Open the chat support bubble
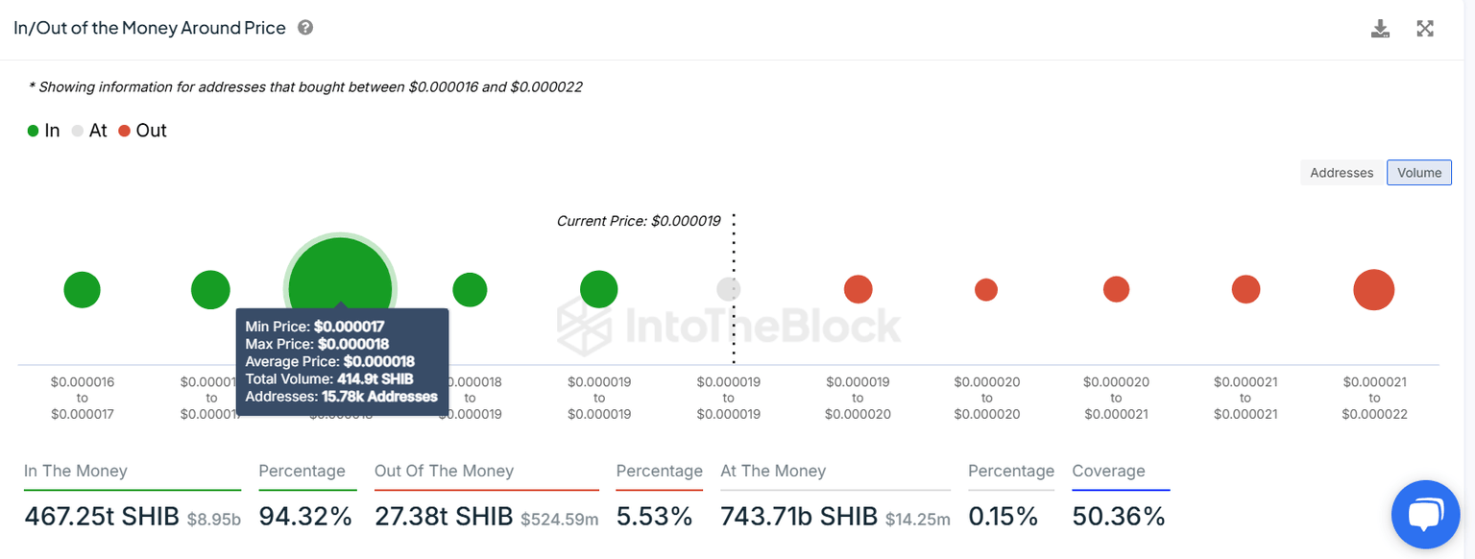 coord(1425,514)
